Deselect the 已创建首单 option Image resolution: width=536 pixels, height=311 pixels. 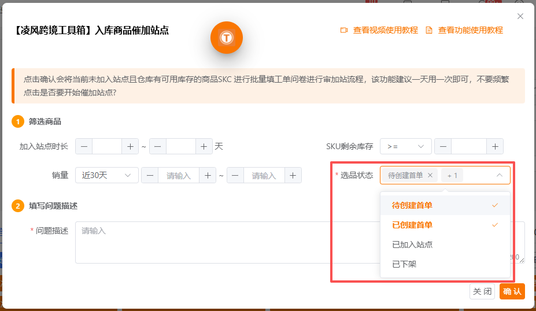click(x=445, y=225)
